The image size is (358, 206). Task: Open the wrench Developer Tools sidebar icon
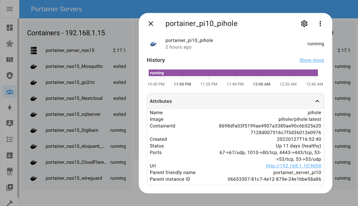coord(9,201)
